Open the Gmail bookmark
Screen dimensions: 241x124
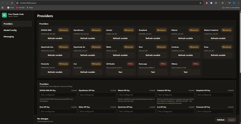(x=11, y=7)
